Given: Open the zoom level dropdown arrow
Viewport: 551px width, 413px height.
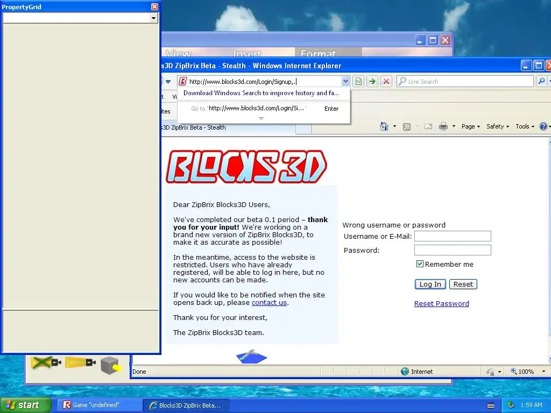Looking at the screenshot, I should point(543,372).
